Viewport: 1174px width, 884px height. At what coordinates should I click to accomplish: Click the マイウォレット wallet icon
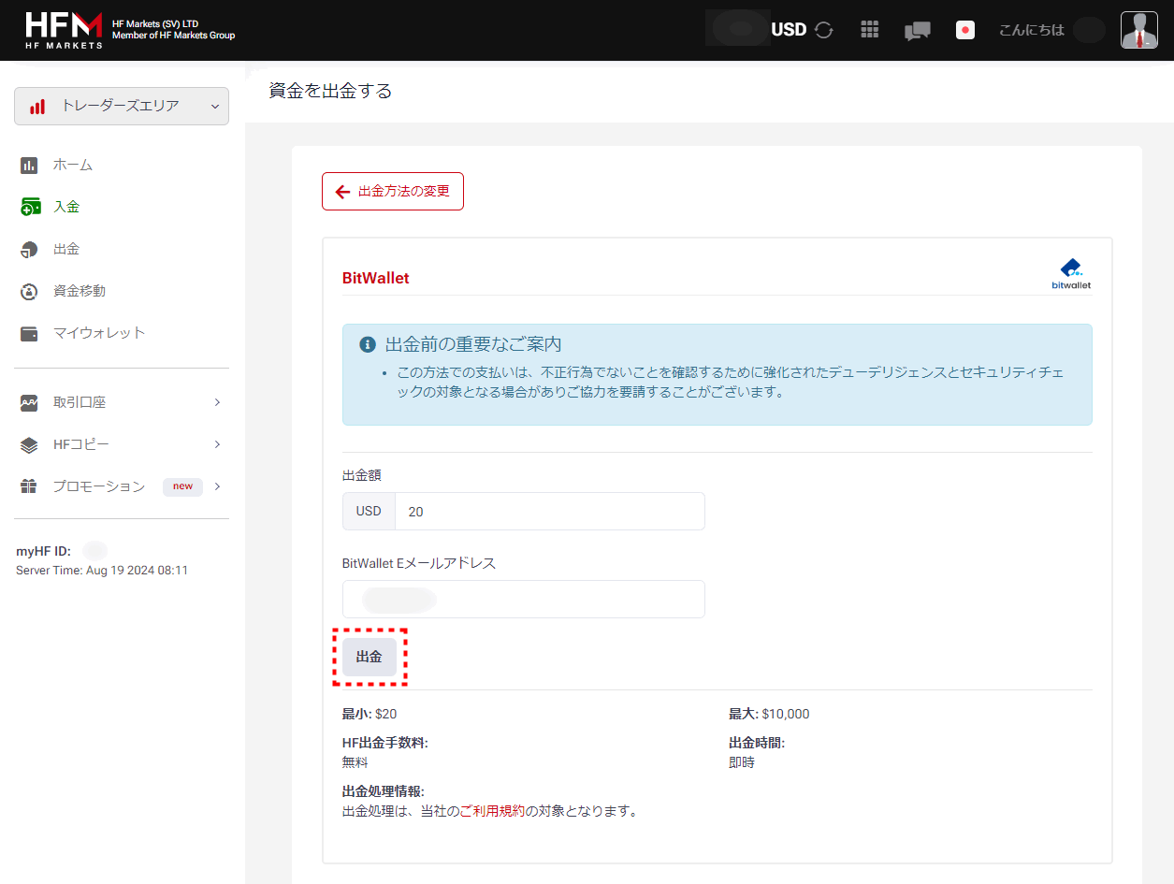(30, 334)
